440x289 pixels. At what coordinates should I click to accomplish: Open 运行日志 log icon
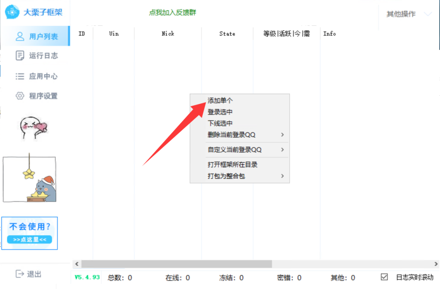(x=20, y=55)
